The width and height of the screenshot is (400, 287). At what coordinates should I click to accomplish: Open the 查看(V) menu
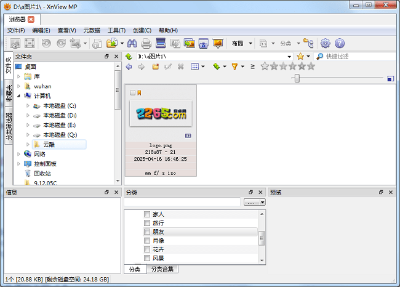point(67,30)
